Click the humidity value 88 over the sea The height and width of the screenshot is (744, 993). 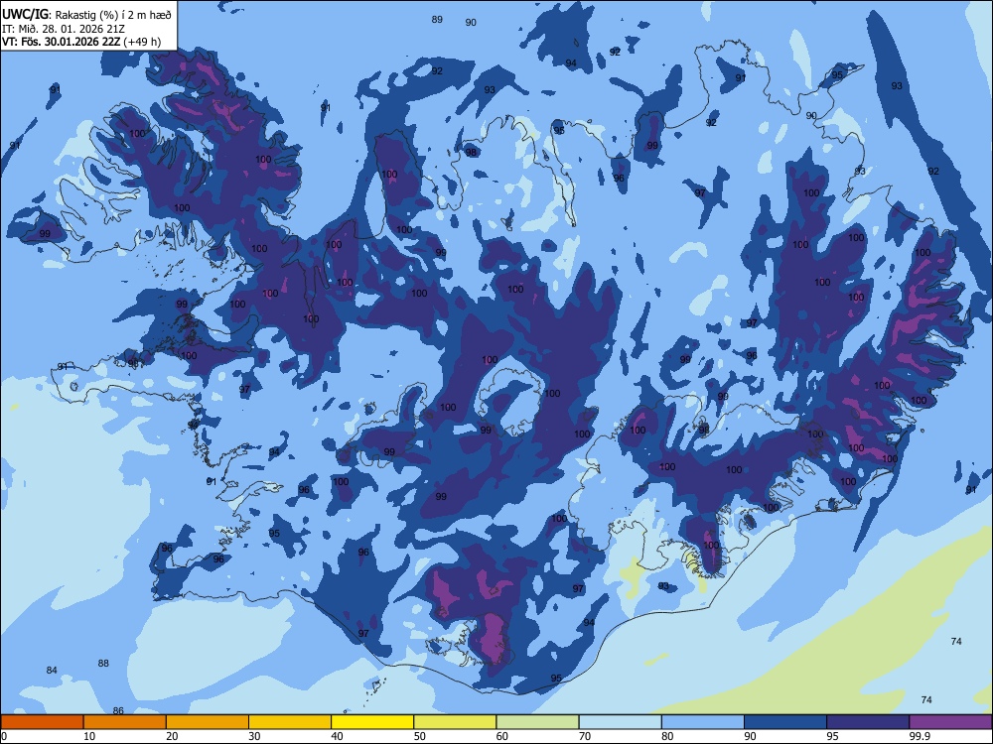point(103,663)
